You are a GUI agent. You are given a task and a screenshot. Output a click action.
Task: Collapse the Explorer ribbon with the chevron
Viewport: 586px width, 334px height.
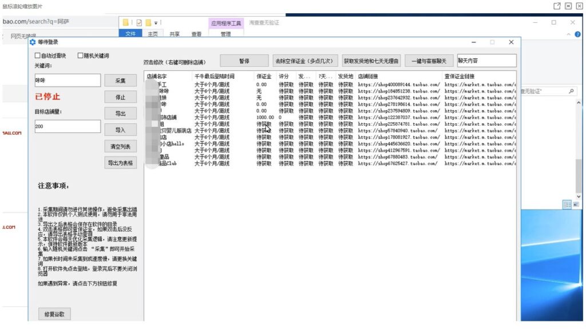pos(568,34)
